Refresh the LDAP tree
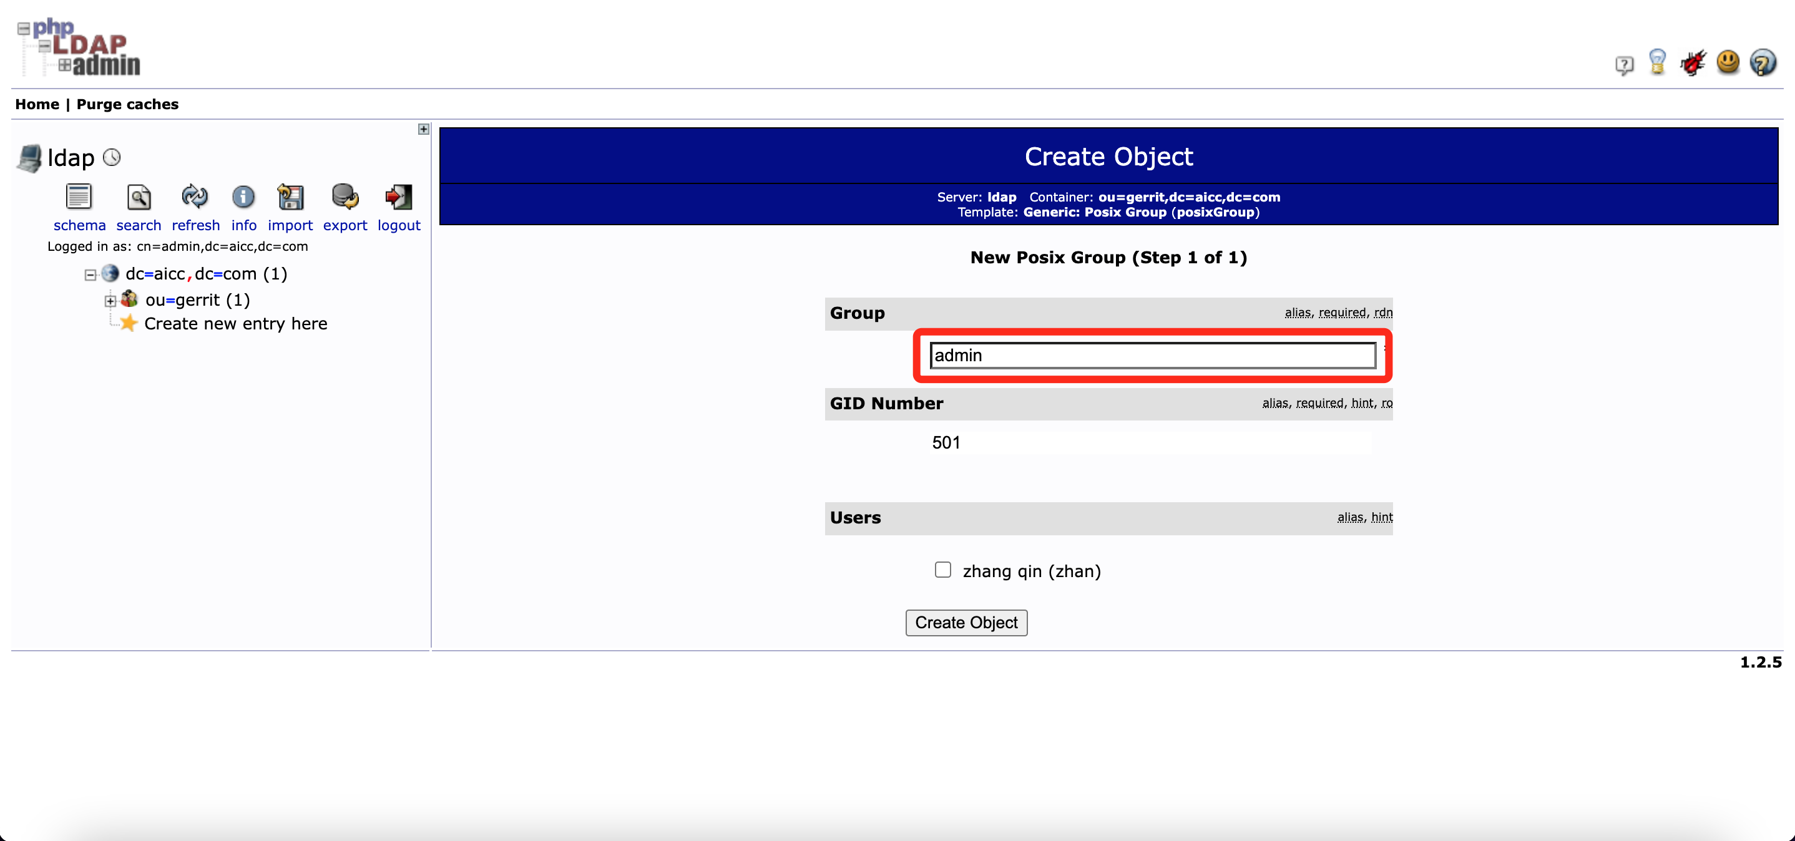1795x841 pixels. (x=194, y=197)
